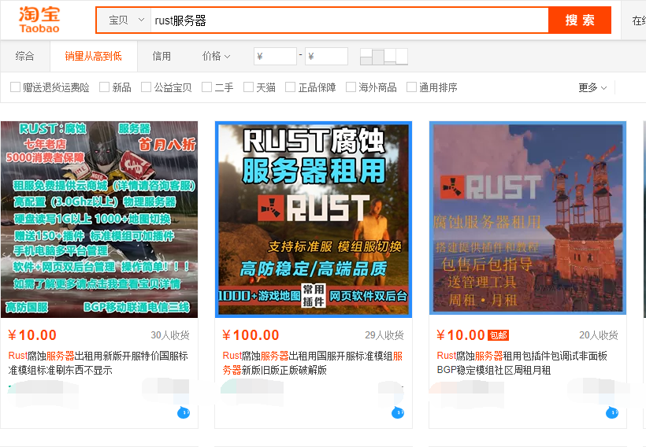Toggle the 二手 filter checkbox

[x=207, y=87]
